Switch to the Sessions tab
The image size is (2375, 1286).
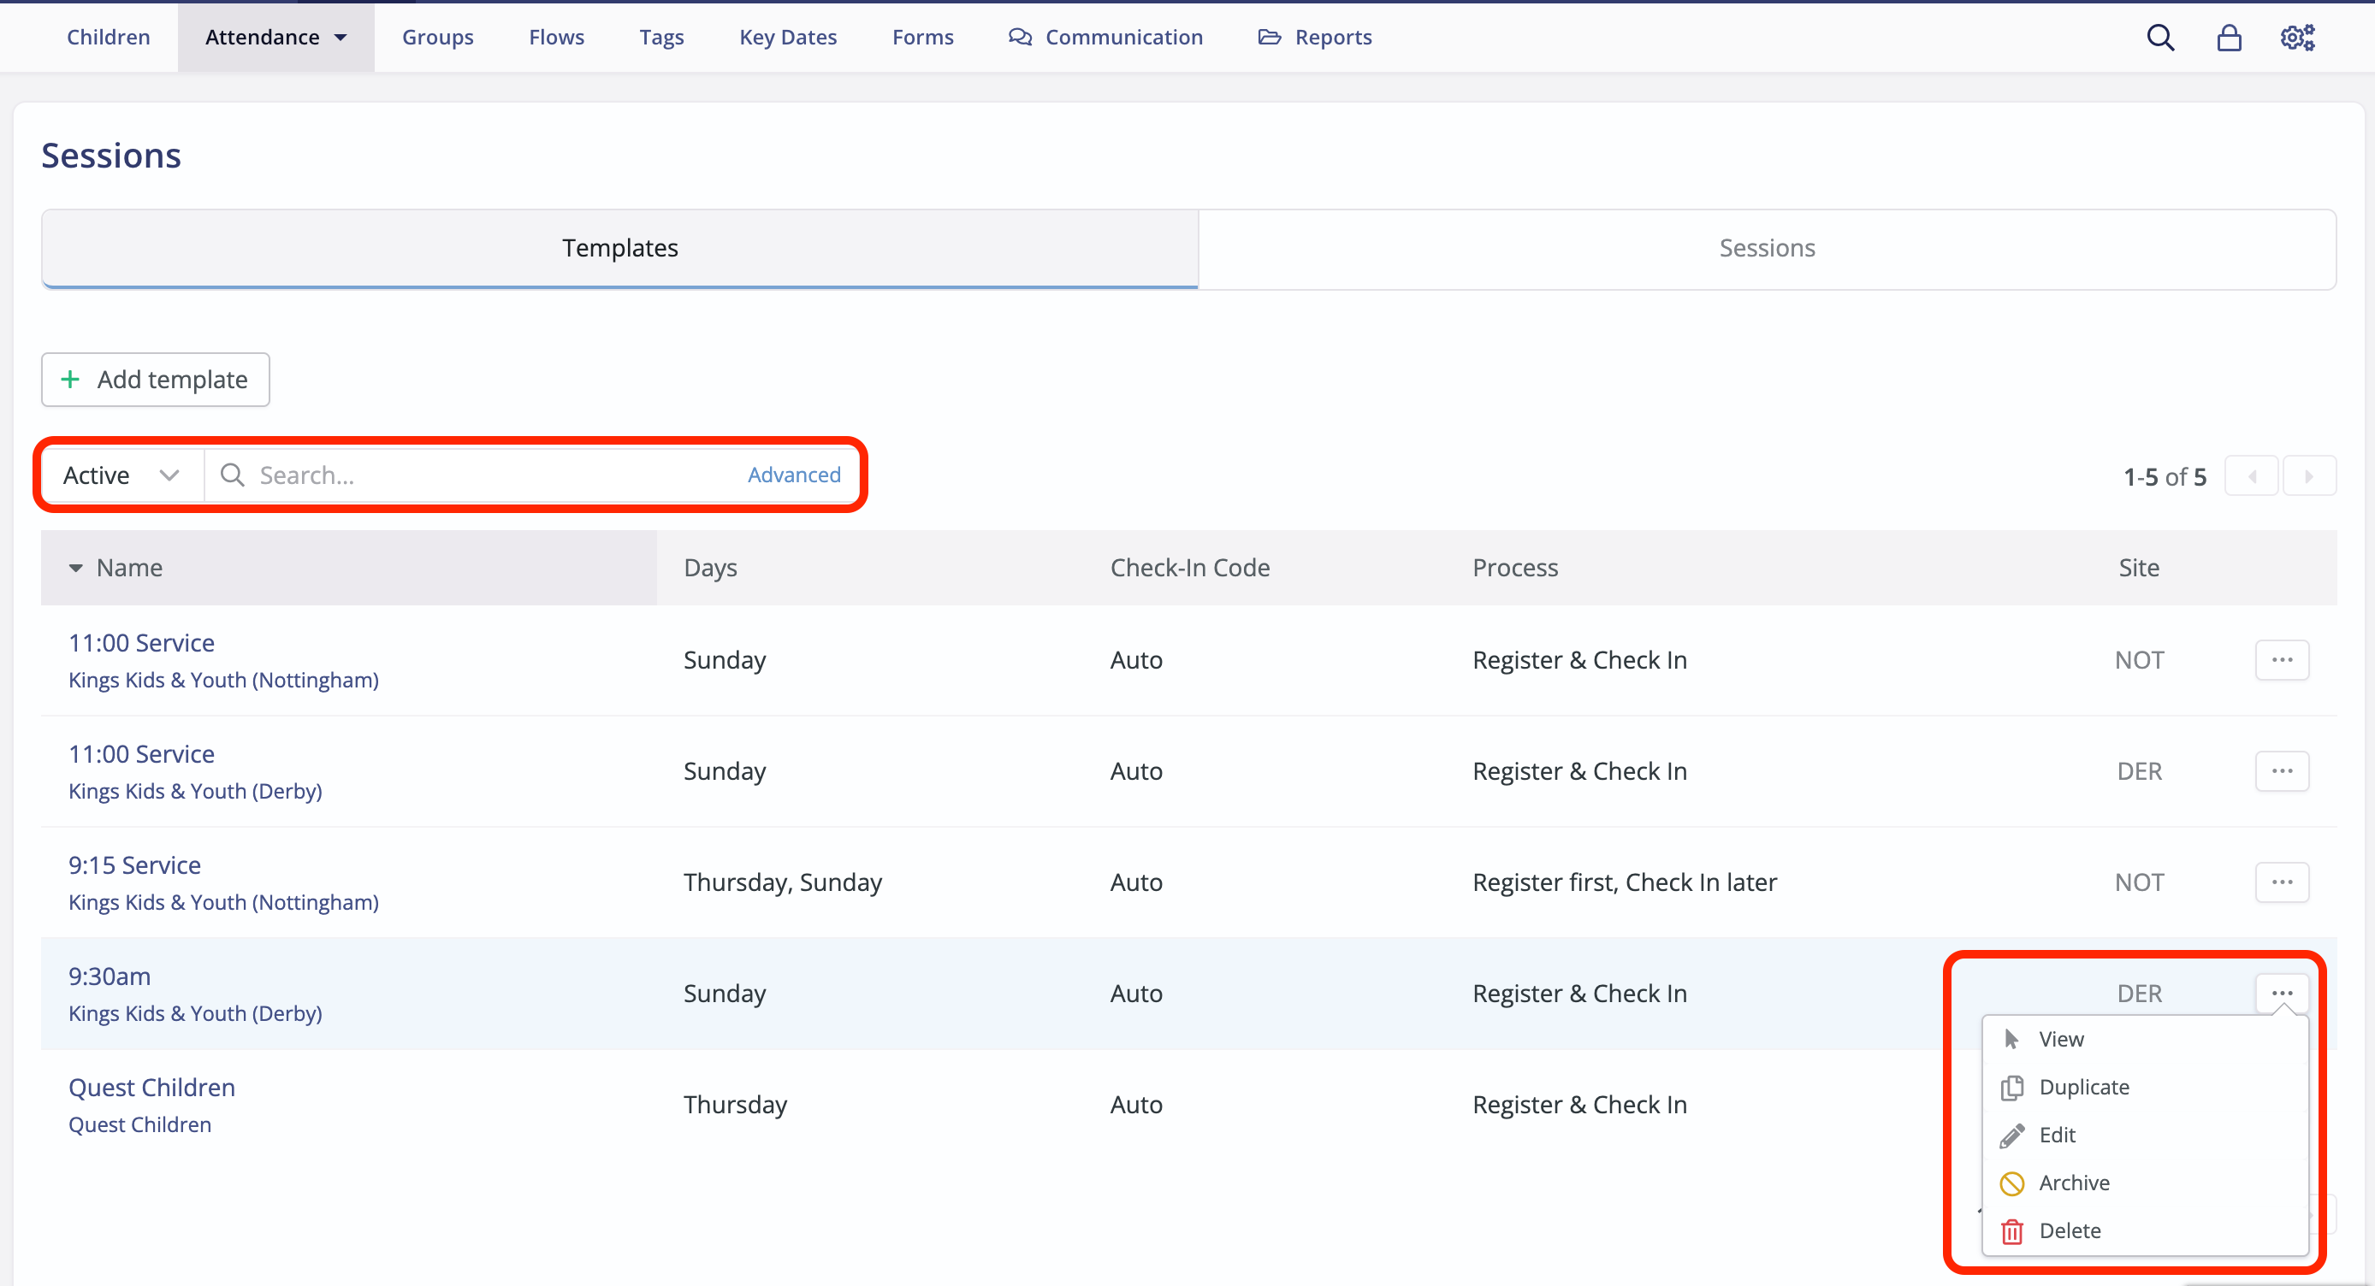1766,248
